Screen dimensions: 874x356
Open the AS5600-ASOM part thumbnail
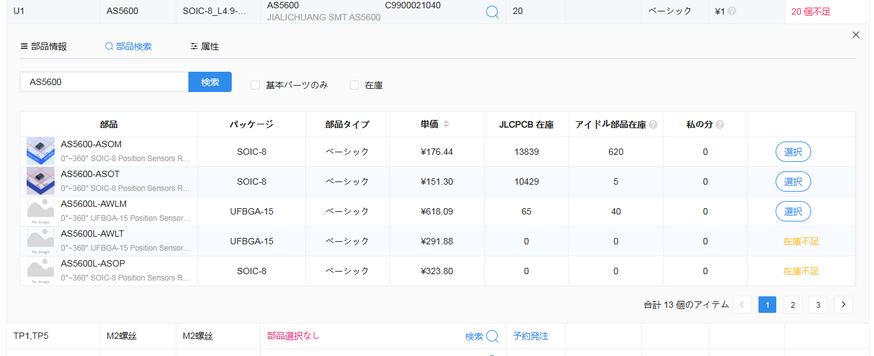point(41,152)
